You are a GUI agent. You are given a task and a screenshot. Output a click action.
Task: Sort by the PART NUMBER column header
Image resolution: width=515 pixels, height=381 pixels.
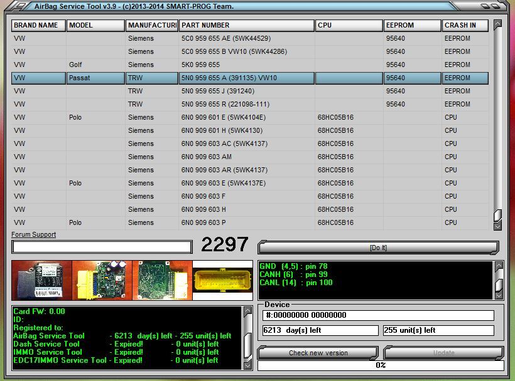(x=247, y=26)
